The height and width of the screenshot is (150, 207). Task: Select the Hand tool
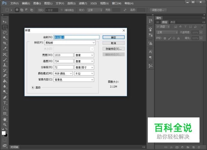click(x=5, y=119)
